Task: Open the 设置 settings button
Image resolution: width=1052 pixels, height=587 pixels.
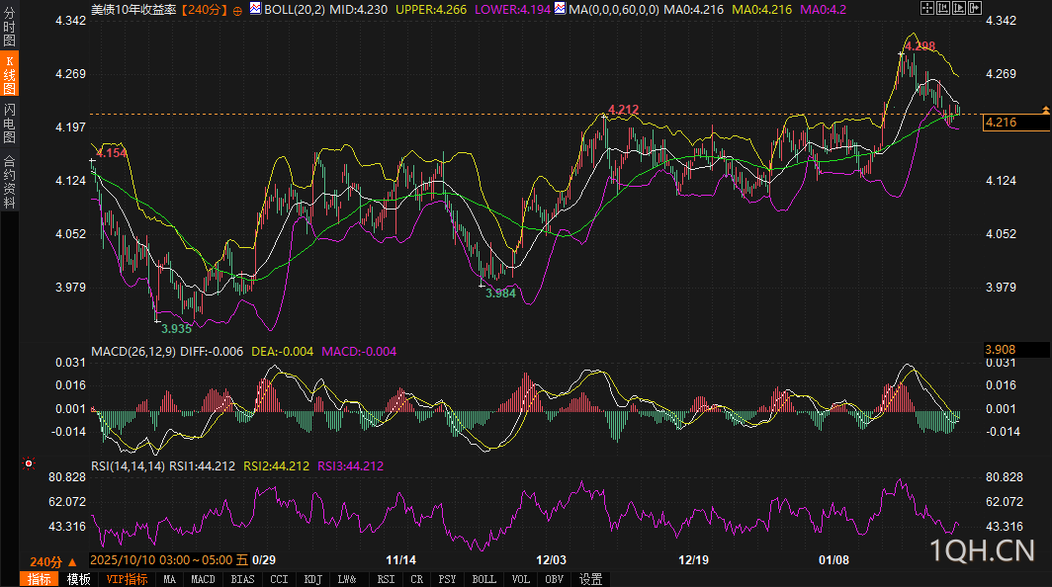Action: (591, 579)
